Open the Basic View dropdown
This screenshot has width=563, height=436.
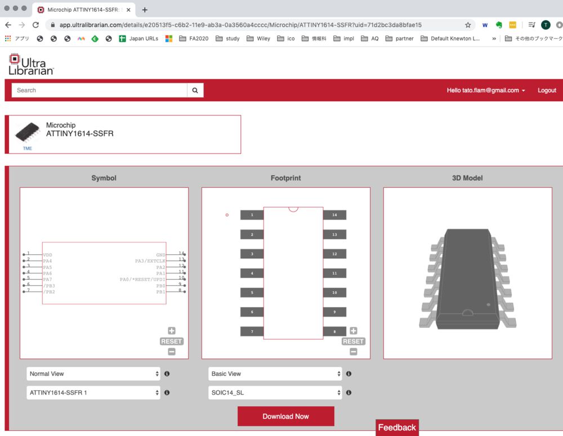tap(275, 374)
